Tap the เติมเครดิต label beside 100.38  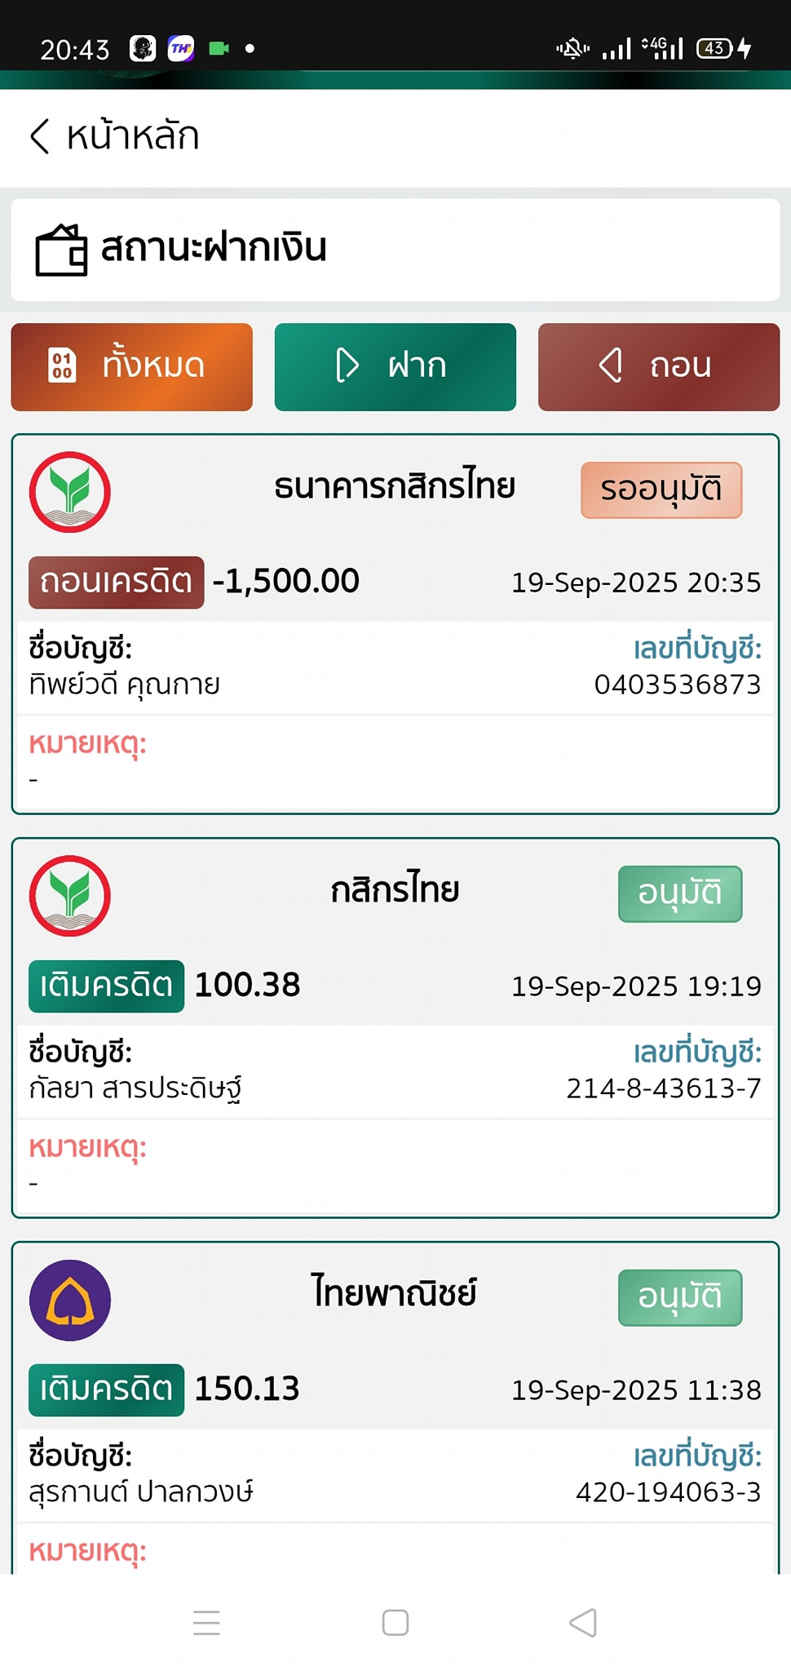[106, 986]
